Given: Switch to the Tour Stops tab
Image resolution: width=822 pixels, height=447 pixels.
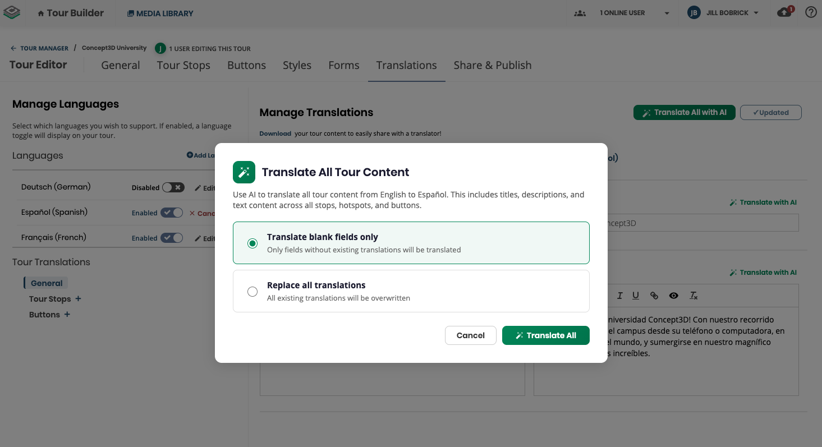Looking at the screenshot, I should [183, 65].
